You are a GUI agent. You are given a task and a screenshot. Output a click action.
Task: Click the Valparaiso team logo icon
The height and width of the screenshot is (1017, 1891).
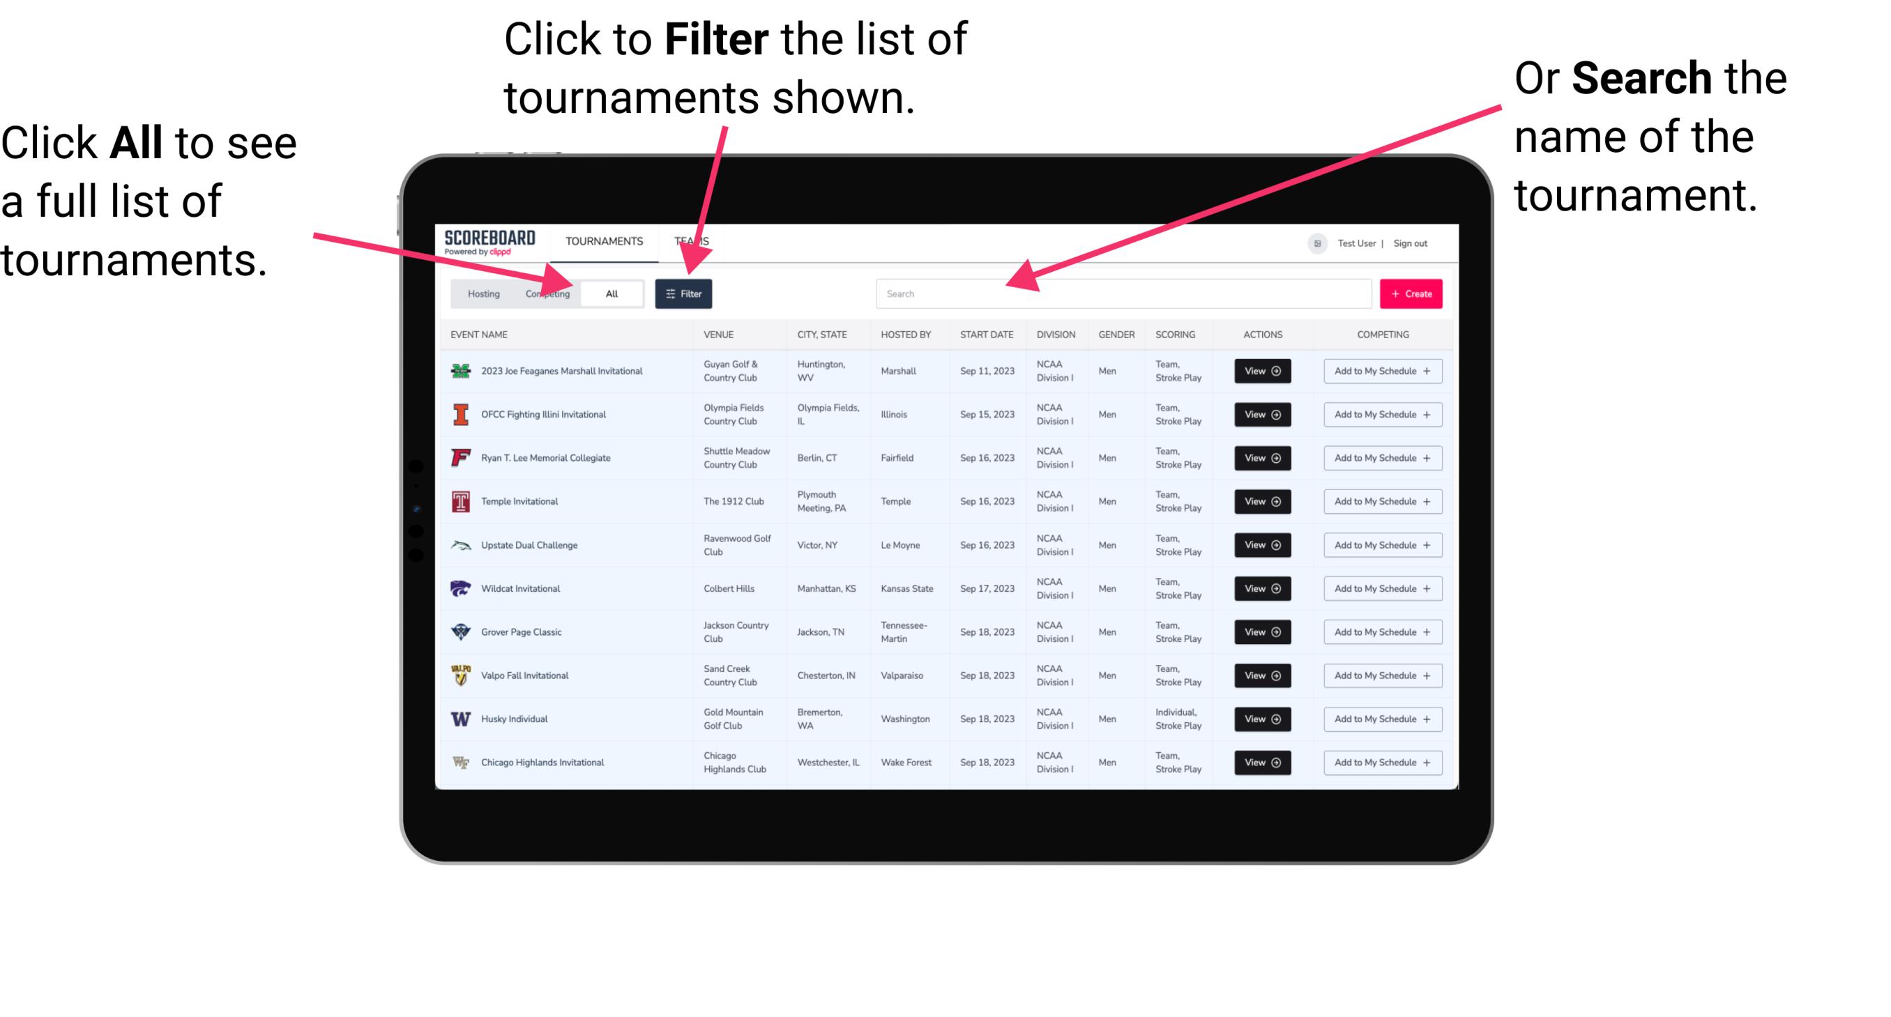pos(461,675)
